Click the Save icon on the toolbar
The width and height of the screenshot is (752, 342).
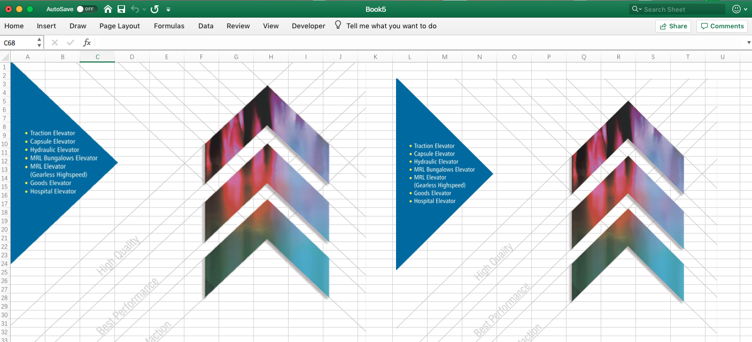[x=120, y=9]
